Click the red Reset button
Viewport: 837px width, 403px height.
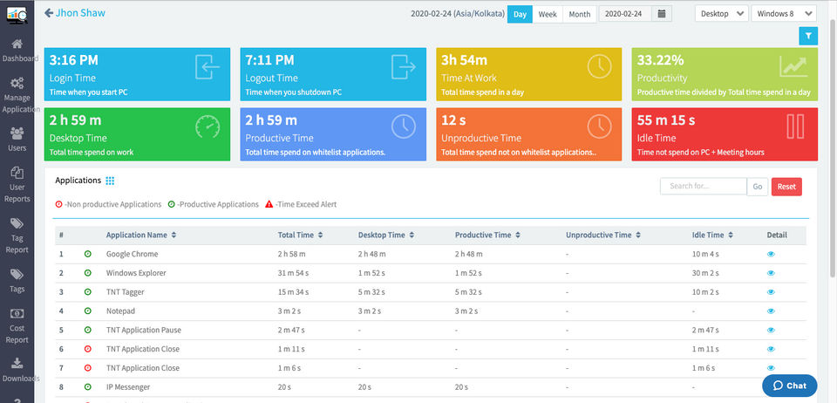click(786, 187)
